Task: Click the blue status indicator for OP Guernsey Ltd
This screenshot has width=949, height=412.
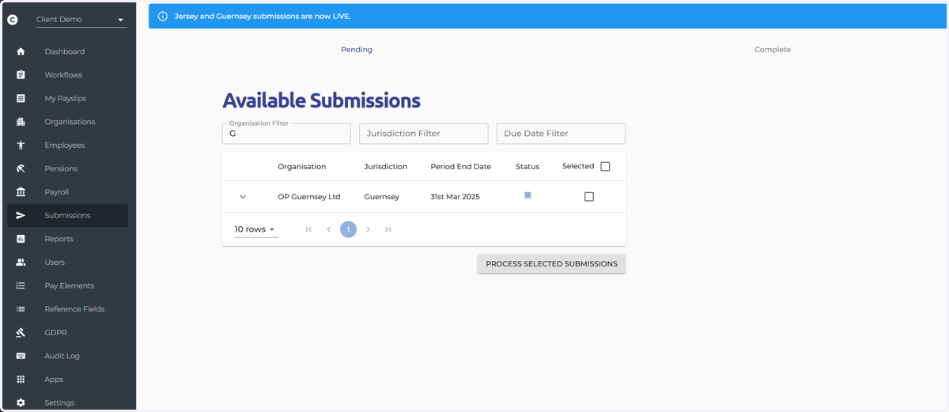Action: 527,195
